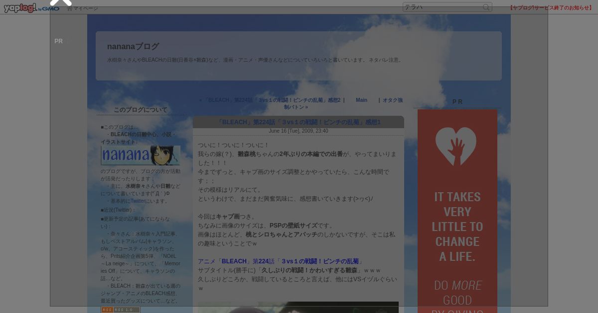Click the このブログについて sidebar heading
598x313 pixels.
(141, 110)
